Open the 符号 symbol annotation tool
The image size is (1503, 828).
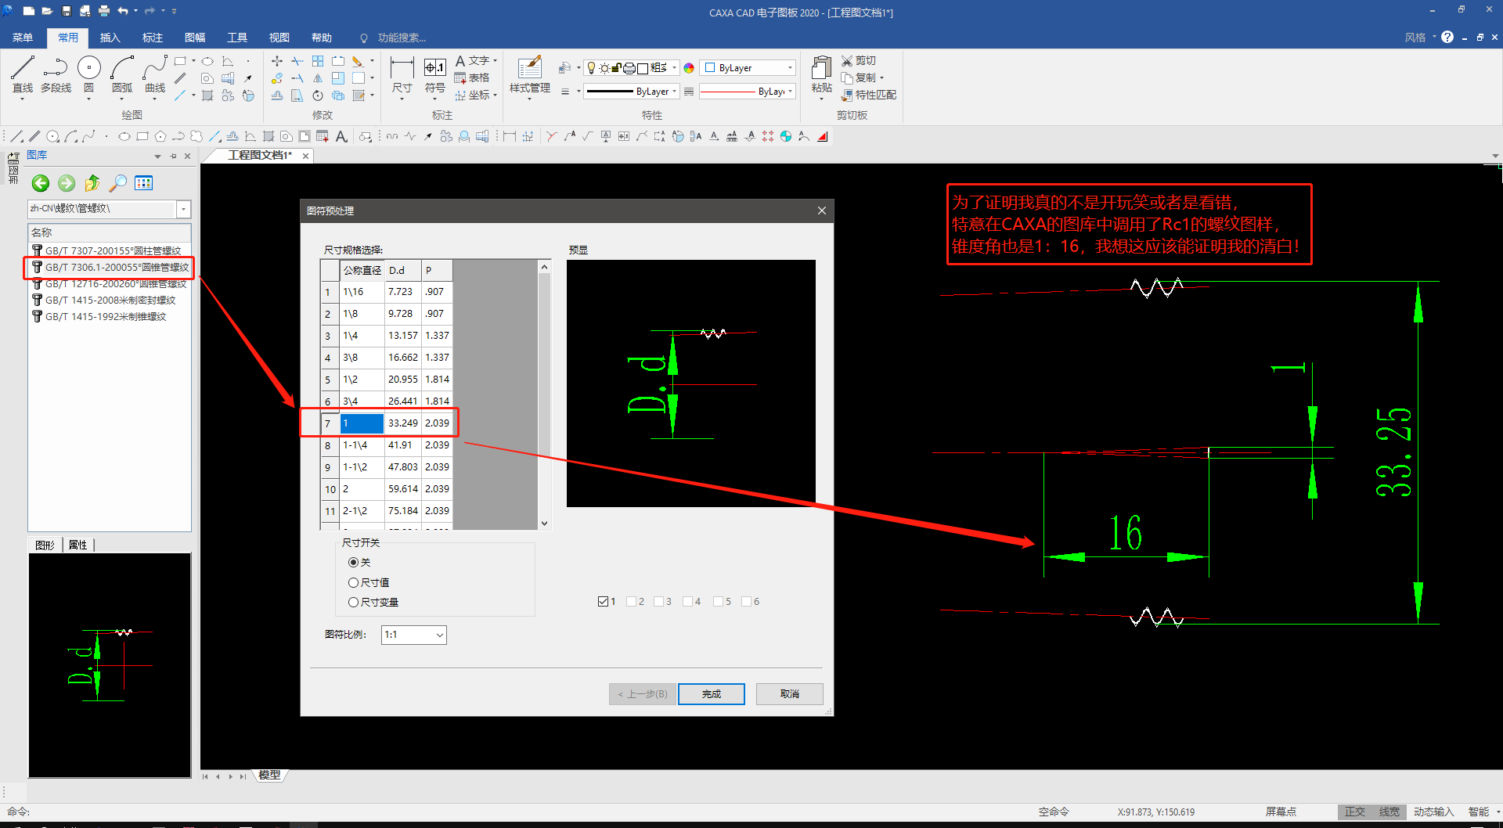(434, 75)
